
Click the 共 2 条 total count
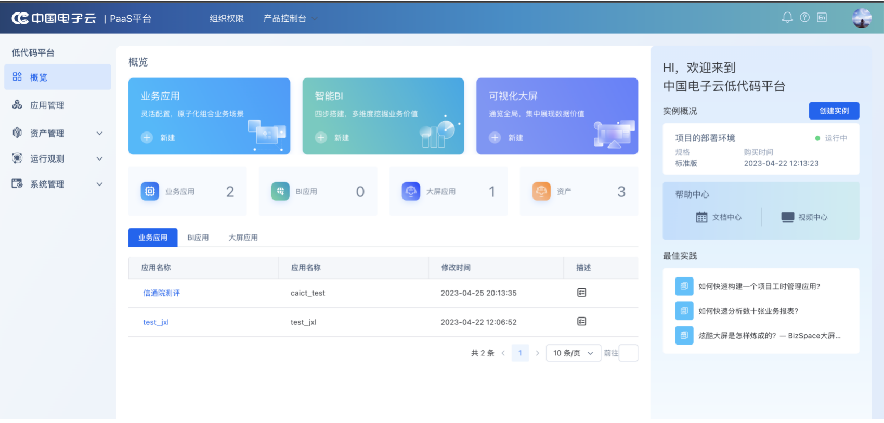(x=483, y=353)
